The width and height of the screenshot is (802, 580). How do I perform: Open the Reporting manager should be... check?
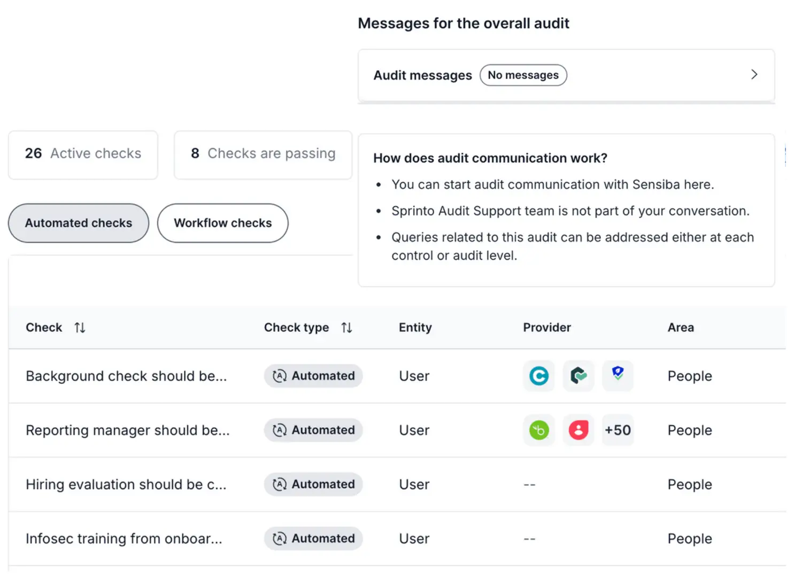(x=127, y=430)
